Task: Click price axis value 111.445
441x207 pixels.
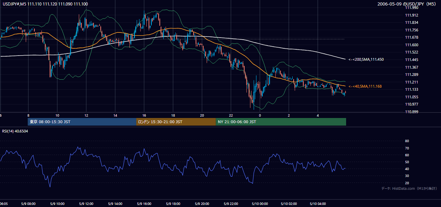Action: [x=412, y=60]
